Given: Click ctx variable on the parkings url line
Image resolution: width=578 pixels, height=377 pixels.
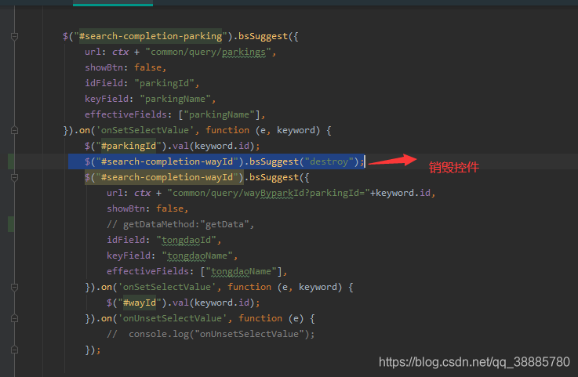Looking at the screenshot, I should click(x=120, y=52).
